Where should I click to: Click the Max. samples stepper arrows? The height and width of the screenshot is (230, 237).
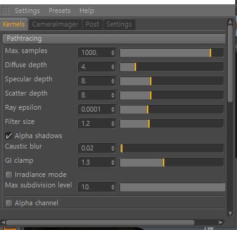pos(113,52)
